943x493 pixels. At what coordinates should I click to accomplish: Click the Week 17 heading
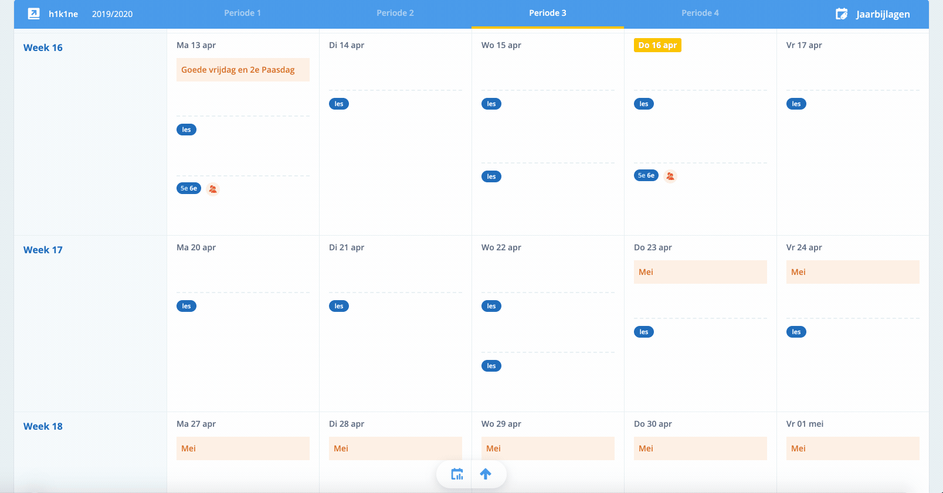coord(43,250)
